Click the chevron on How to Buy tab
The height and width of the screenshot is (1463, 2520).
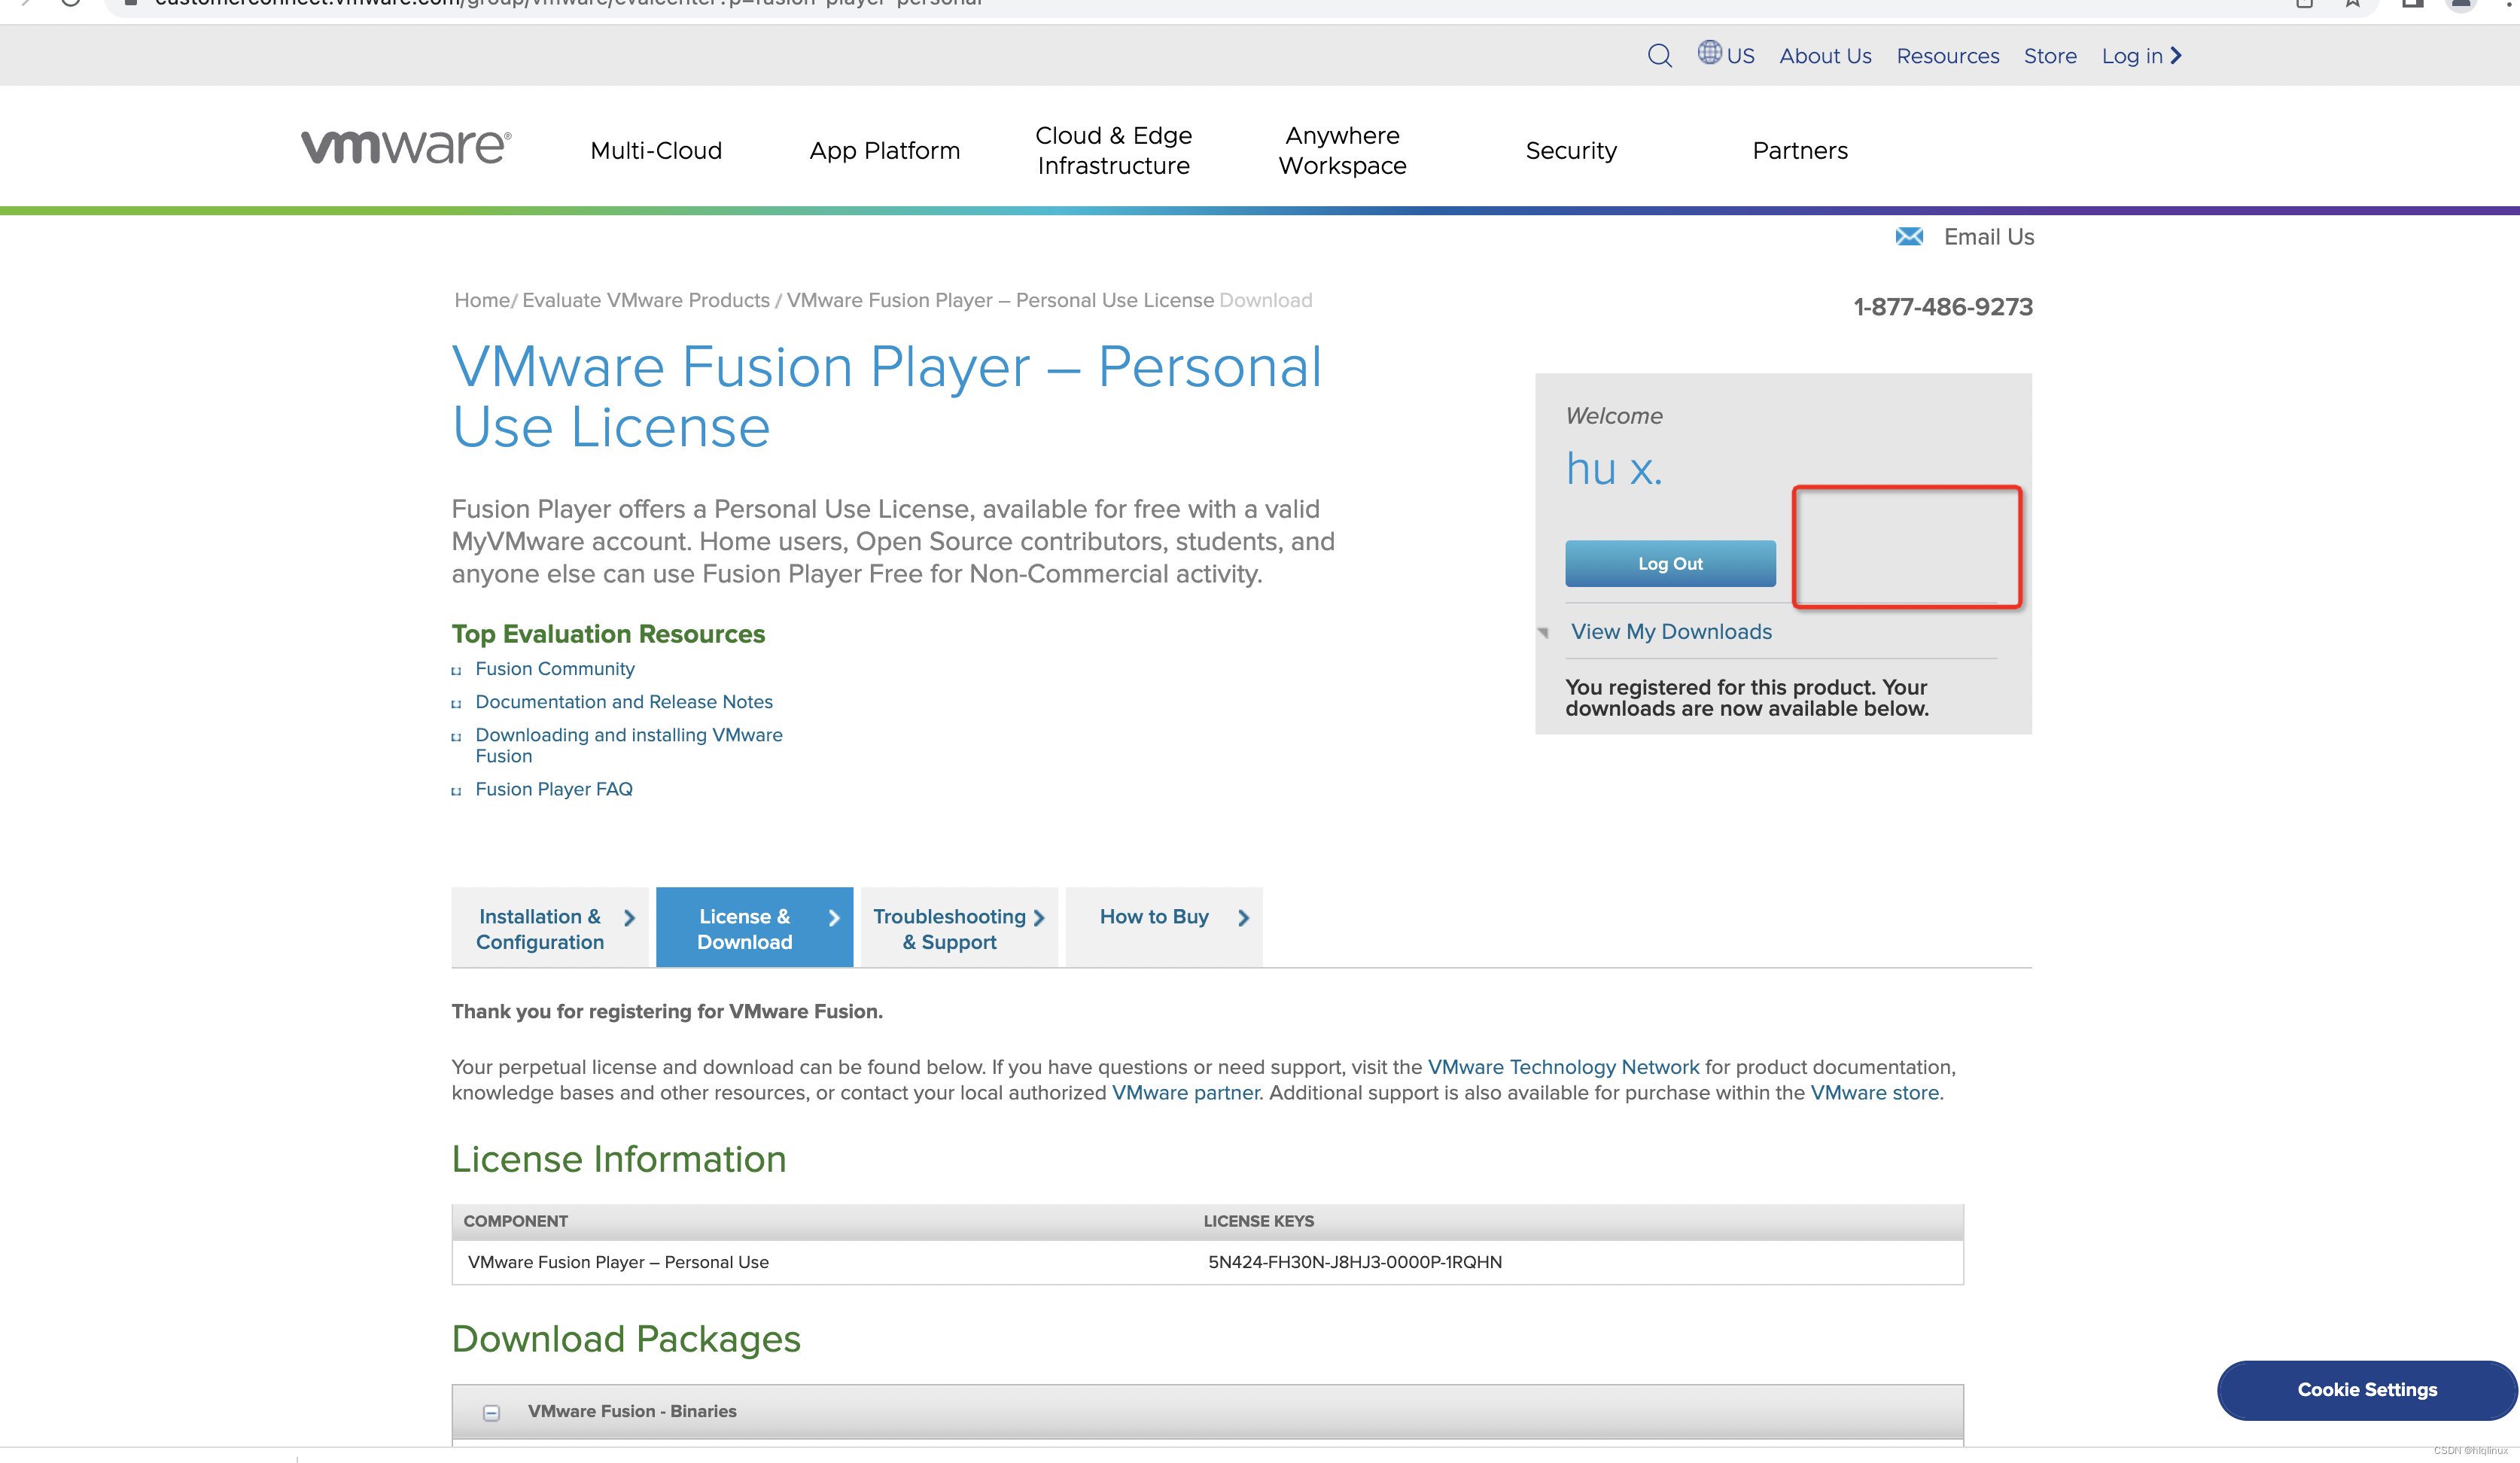(1243, 918)
